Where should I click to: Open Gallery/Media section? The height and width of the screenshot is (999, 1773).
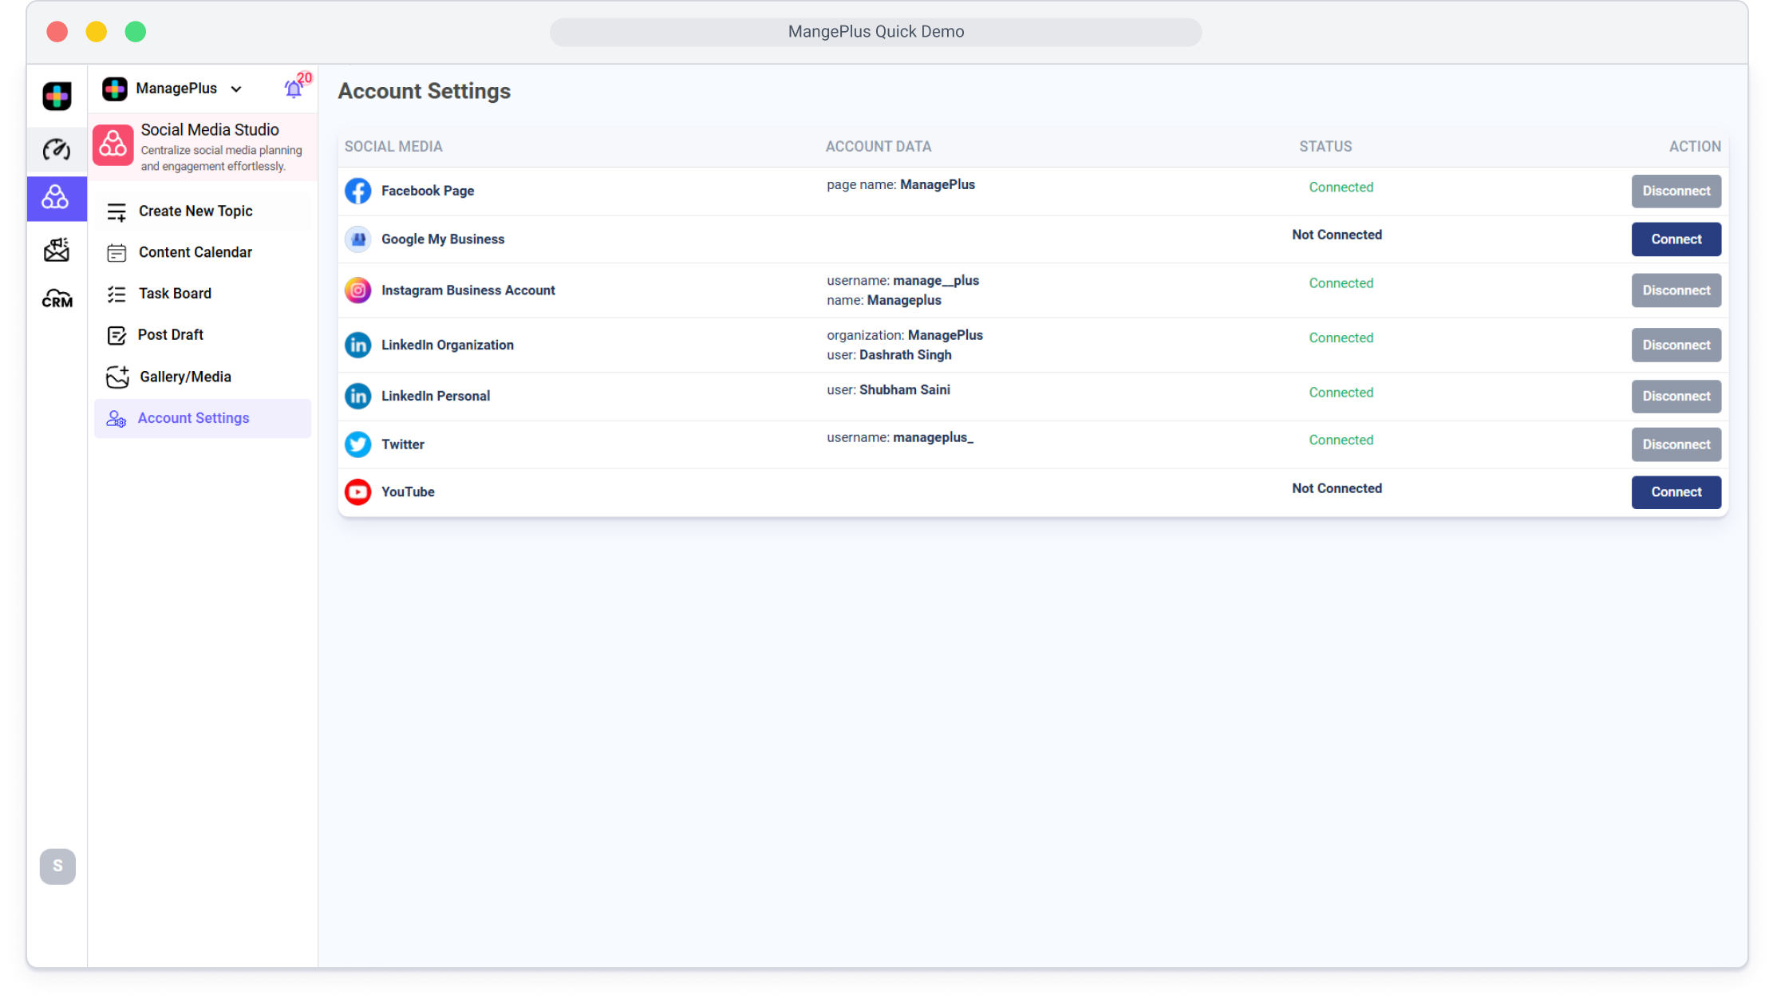[x=185, y=377]
